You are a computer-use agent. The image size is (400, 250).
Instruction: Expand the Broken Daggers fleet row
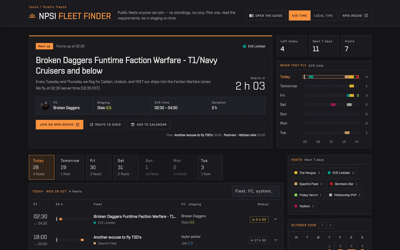[275, 219]
